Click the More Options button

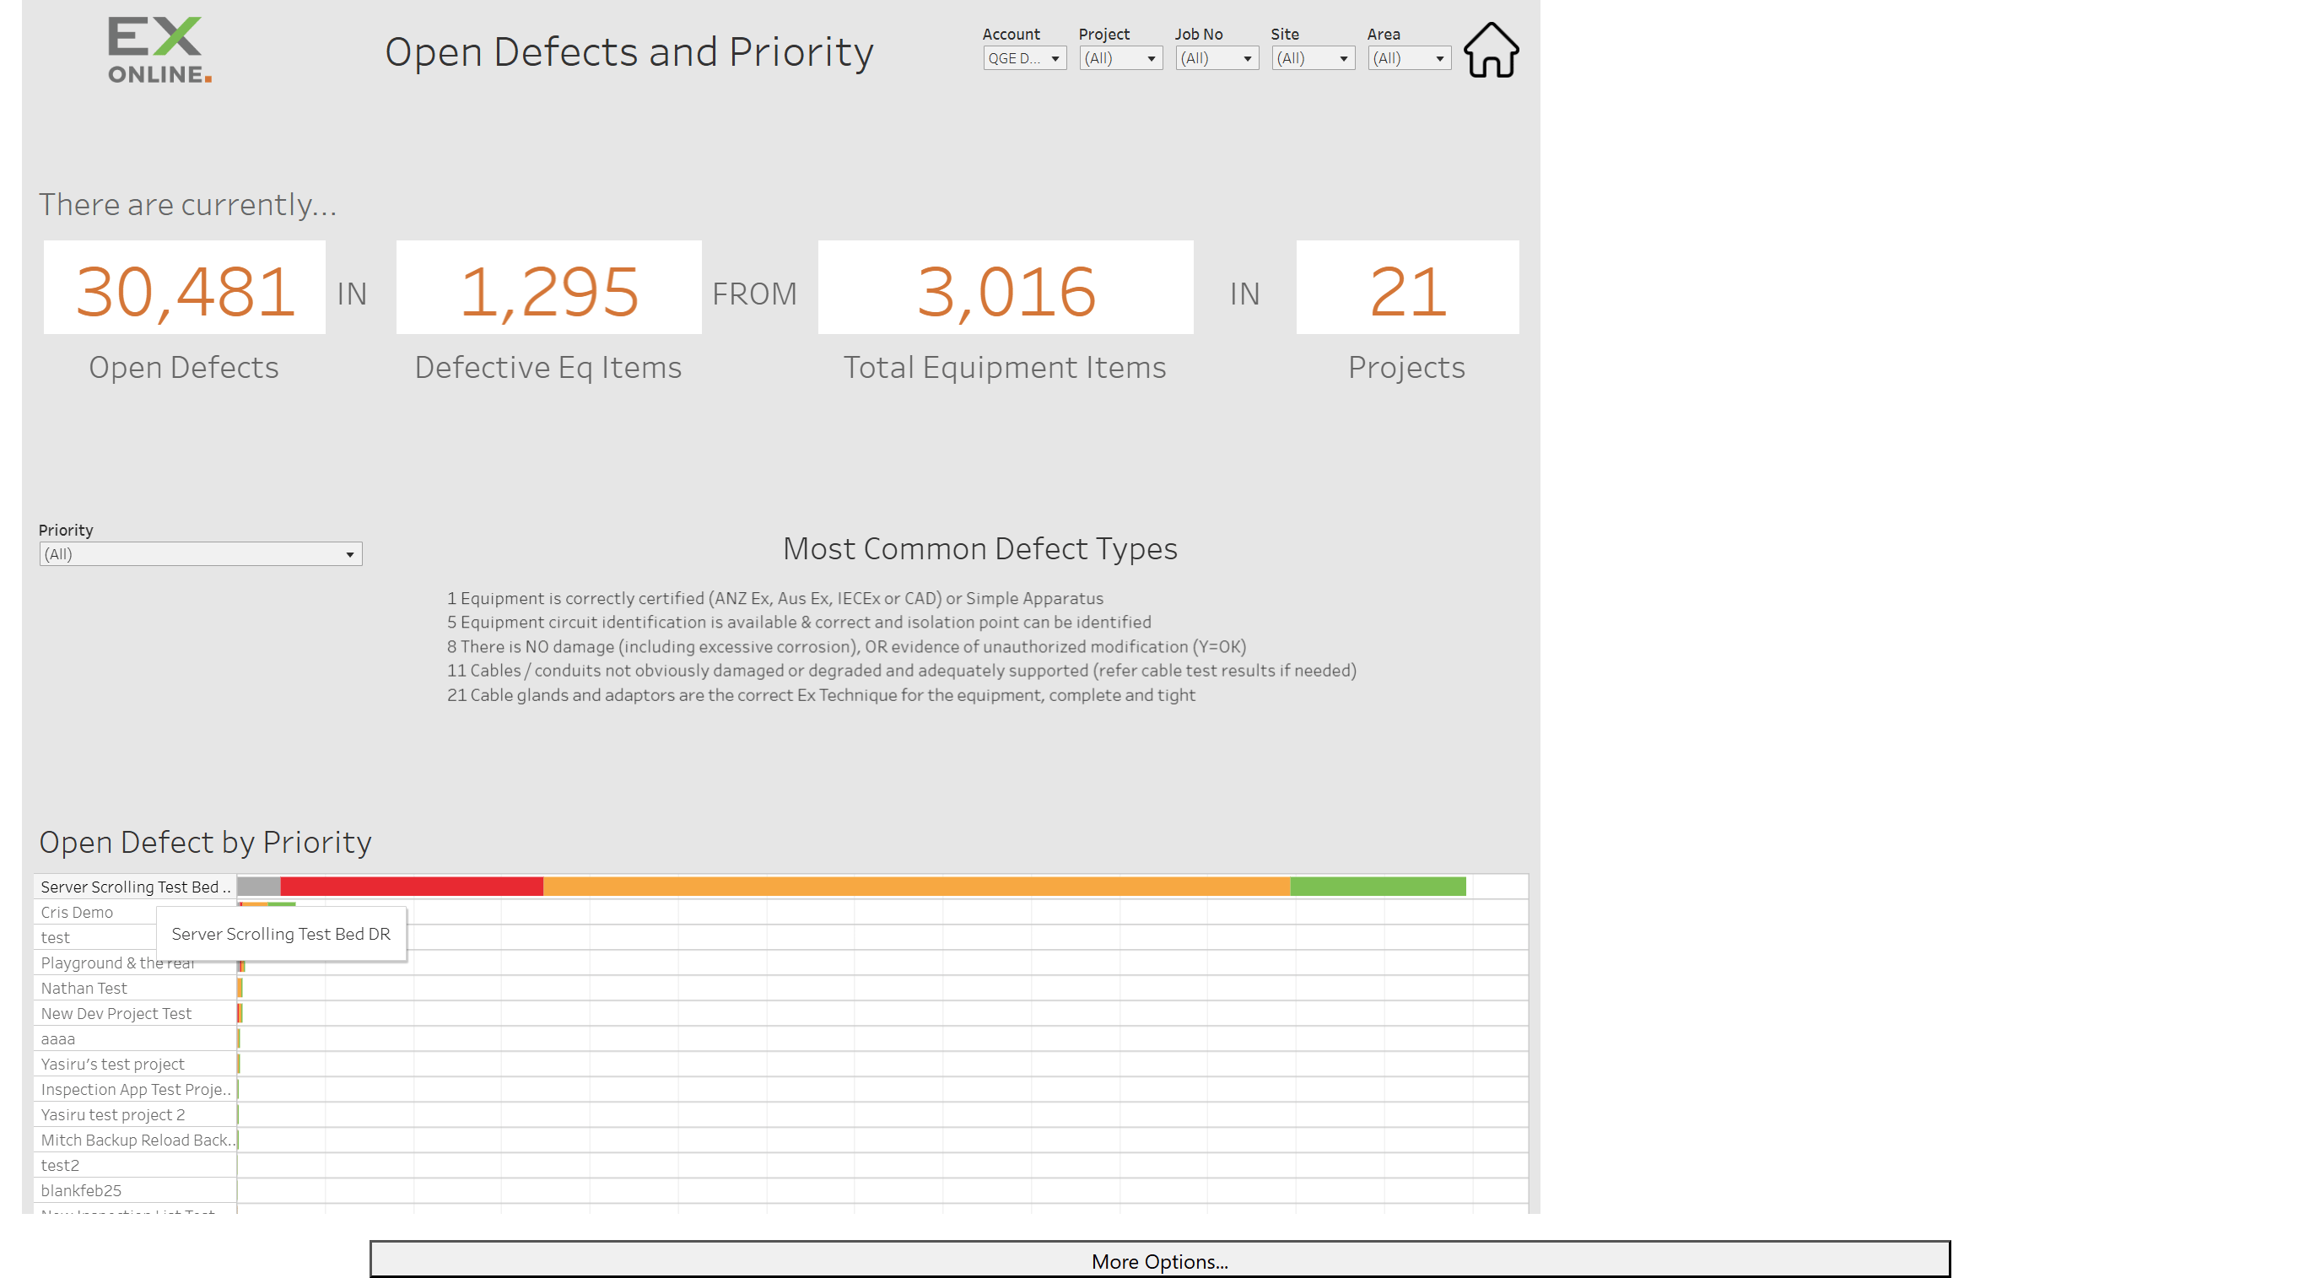(1159, 1260)
